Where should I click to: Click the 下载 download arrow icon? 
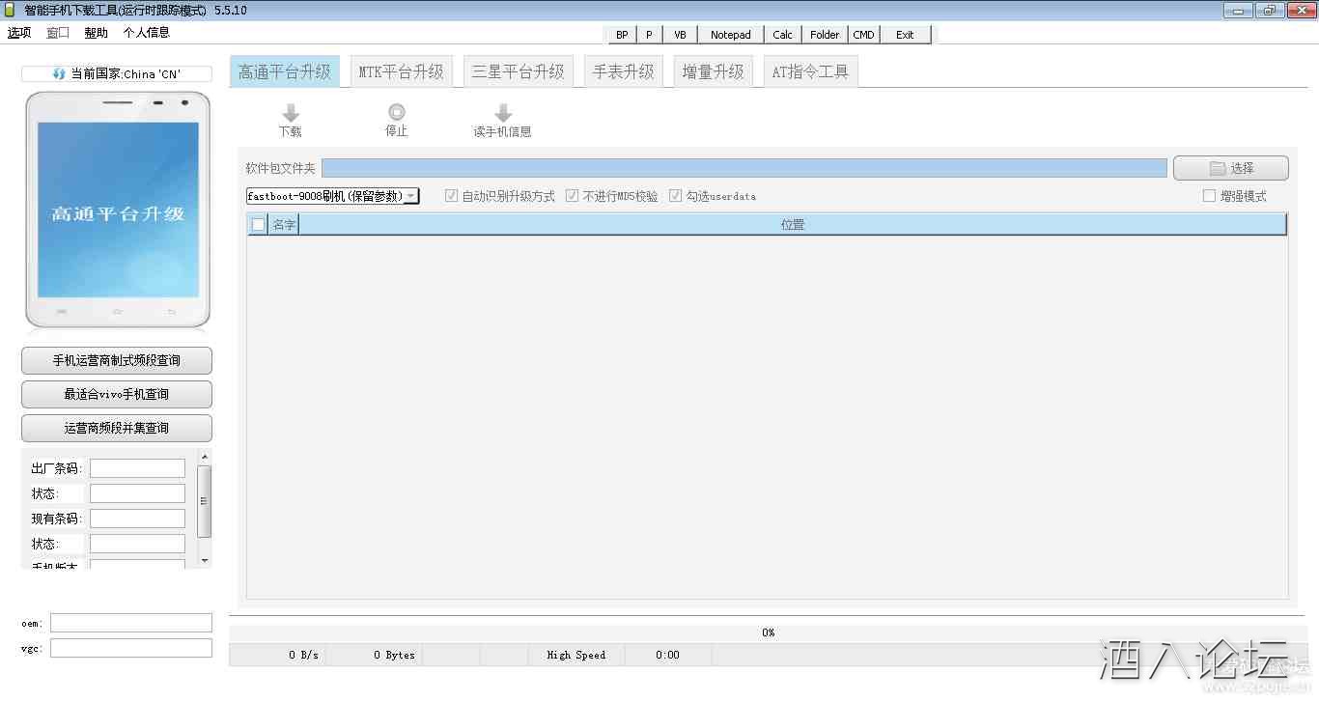click(x=291, y=113)
